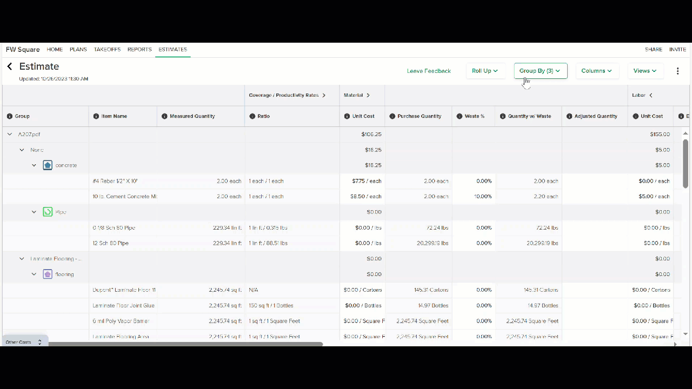Collapse the Laminate Flooring group

click(x=22, y=259)
